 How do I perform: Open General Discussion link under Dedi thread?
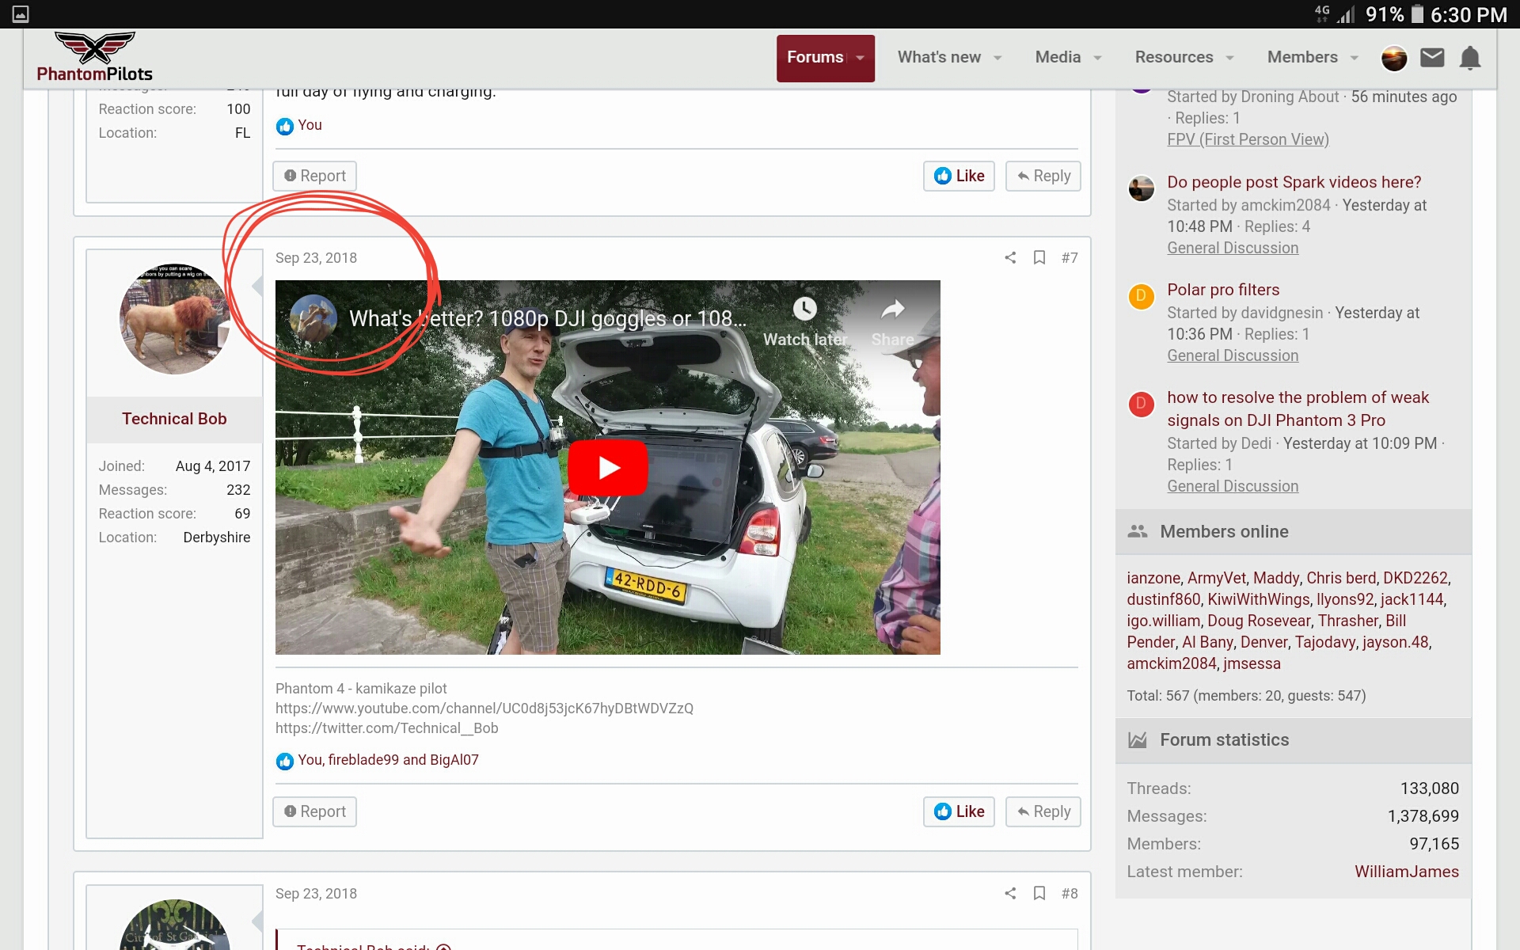click(1233, 486)
